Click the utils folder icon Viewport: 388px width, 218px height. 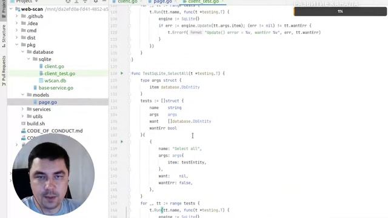[x=30, y=116]
